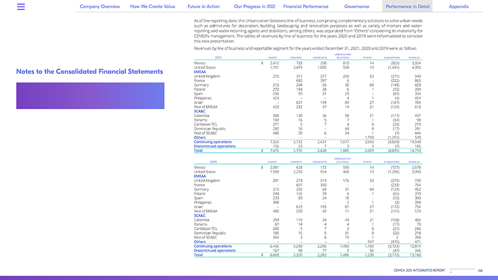Image resolution: width=498 pixels, height=280 pixels.
Task: Jump to the Appendix tab
Action: point(458,7)
